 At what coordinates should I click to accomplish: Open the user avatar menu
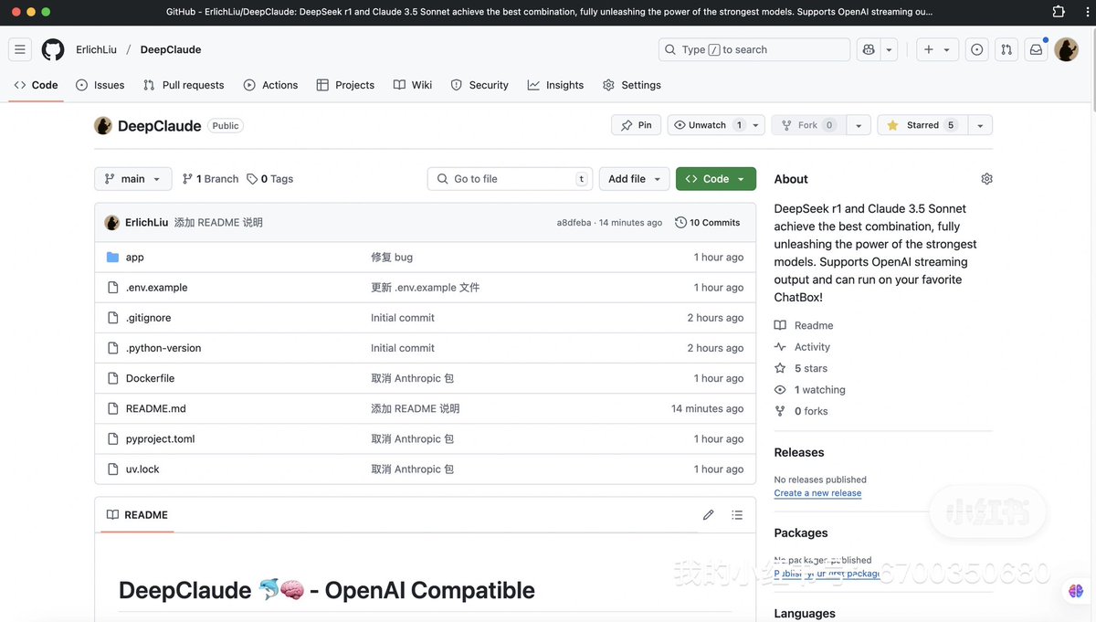(1066, 49)
